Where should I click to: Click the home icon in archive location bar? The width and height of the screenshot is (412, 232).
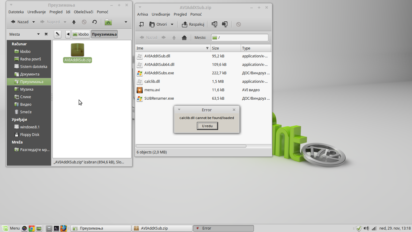[184, 38]
